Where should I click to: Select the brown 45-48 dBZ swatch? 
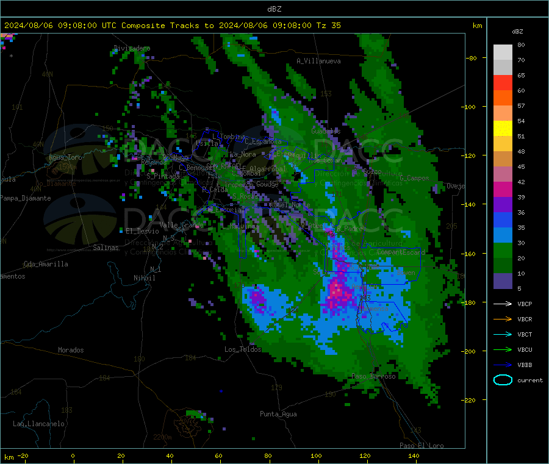coord(503,159)
